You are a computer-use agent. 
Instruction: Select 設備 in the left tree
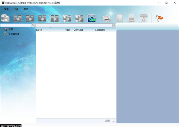[x=10, y=30]
